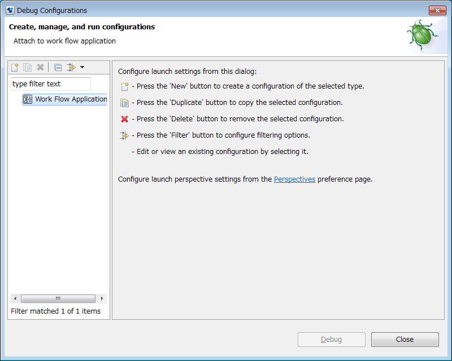
Task: Click the New launch configuration toolbar icon
Action: coord(15,67)
